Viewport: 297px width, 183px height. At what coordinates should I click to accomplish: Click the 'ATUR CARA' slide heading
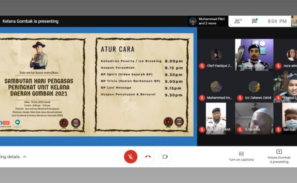pos(117,49)
